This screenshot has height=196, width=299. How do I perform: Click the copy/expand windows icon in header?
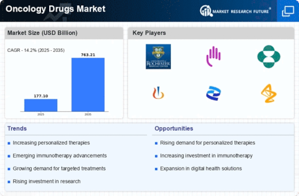point(288,11)
